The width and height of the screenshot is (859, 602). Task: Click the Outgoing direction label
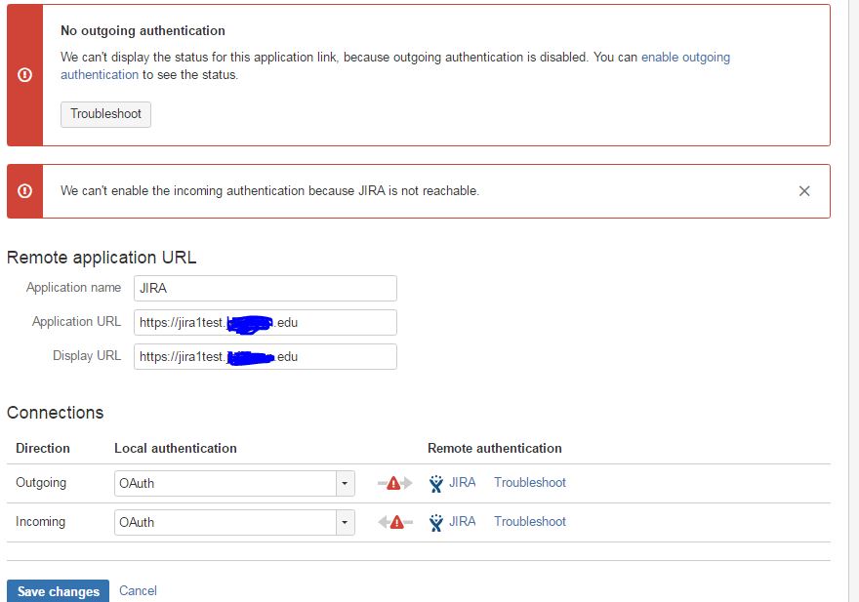(x=41, y=483)
